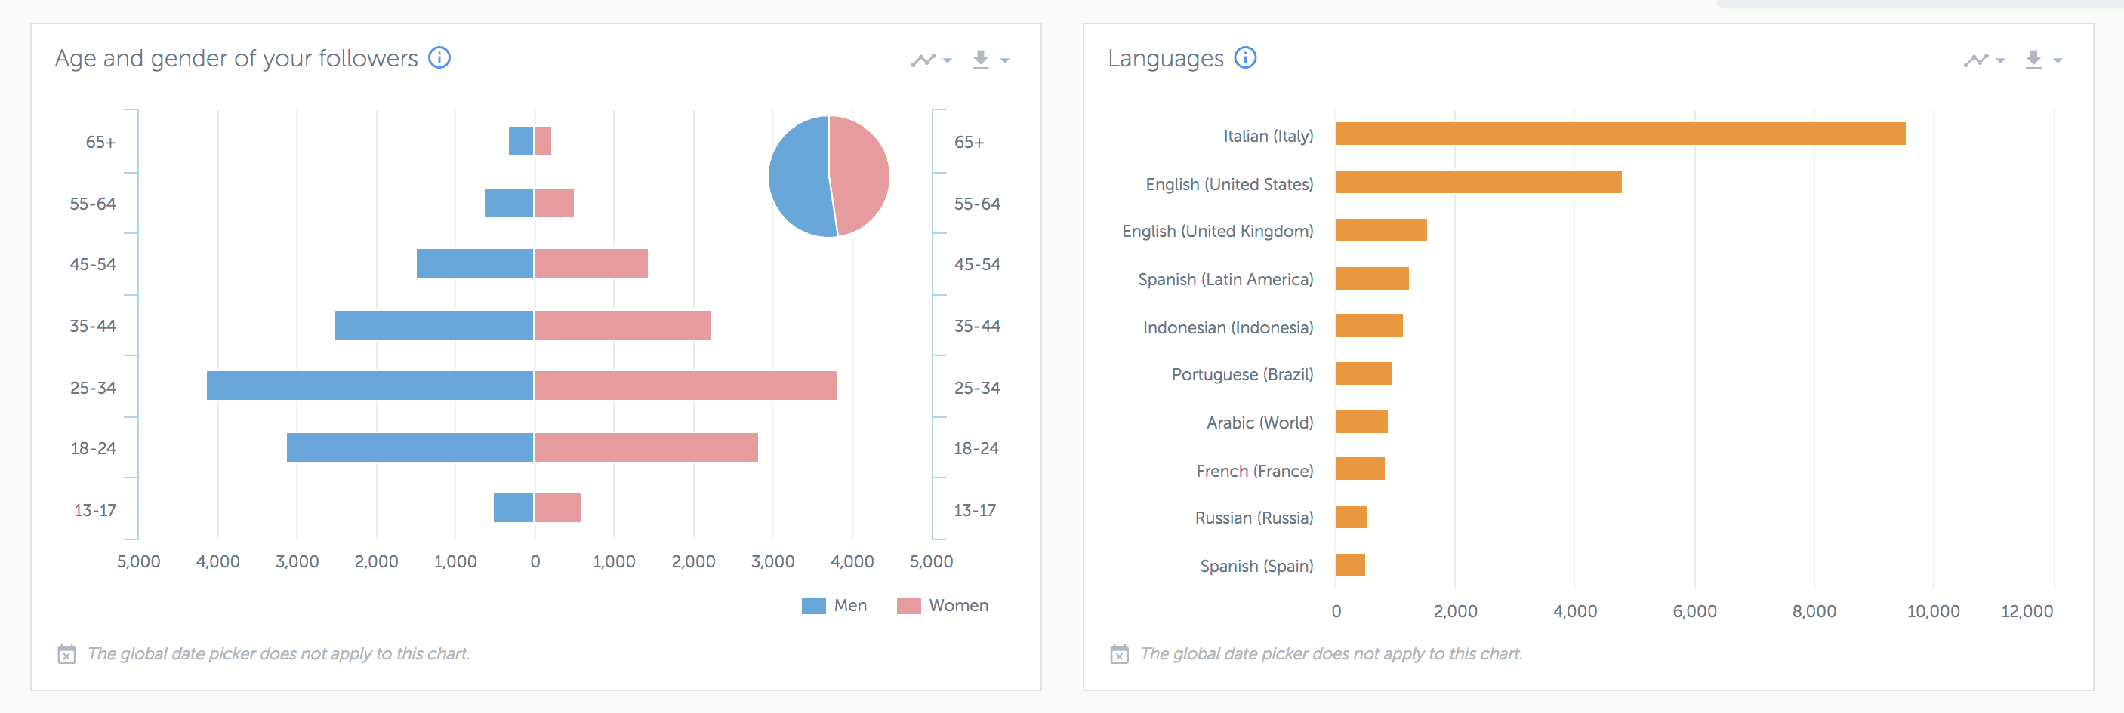The image size is (2124, 713).
Task: Select the download icon for Languages chart
Action: coord(2033,60)
